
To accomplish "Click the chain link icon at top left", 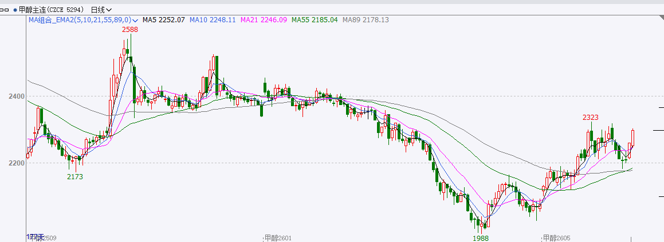I will (x=5, y=10).
